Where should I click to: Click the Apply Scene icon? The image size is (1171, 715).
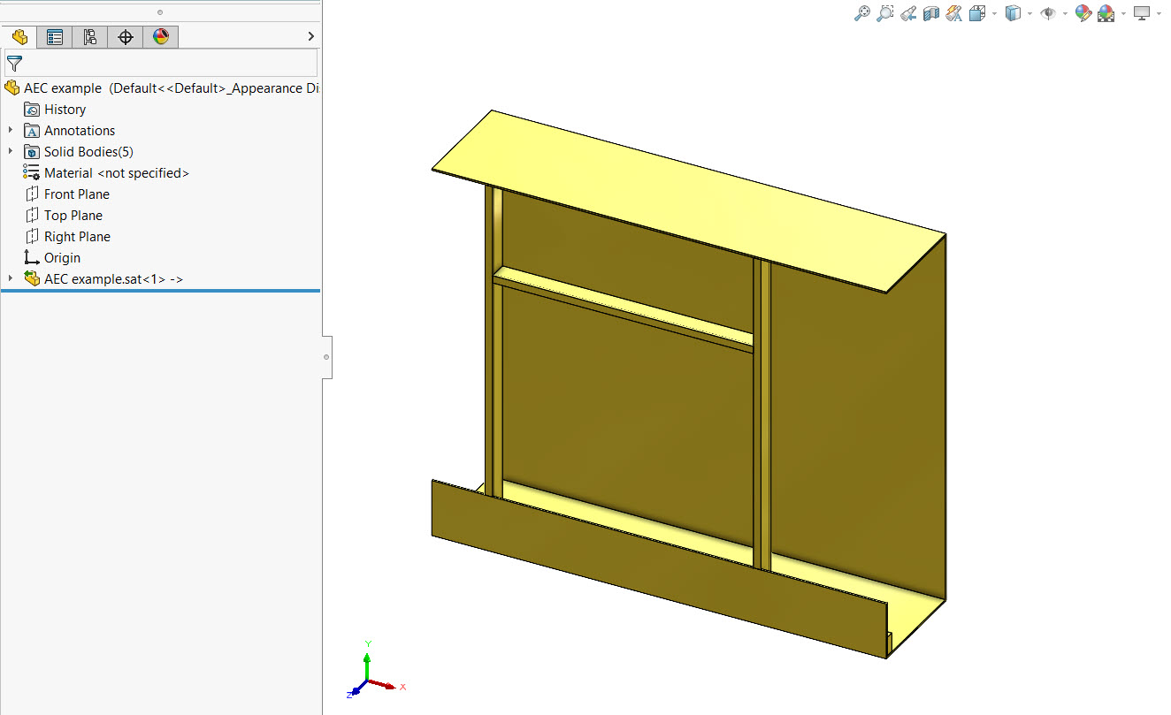(1106, 13)
